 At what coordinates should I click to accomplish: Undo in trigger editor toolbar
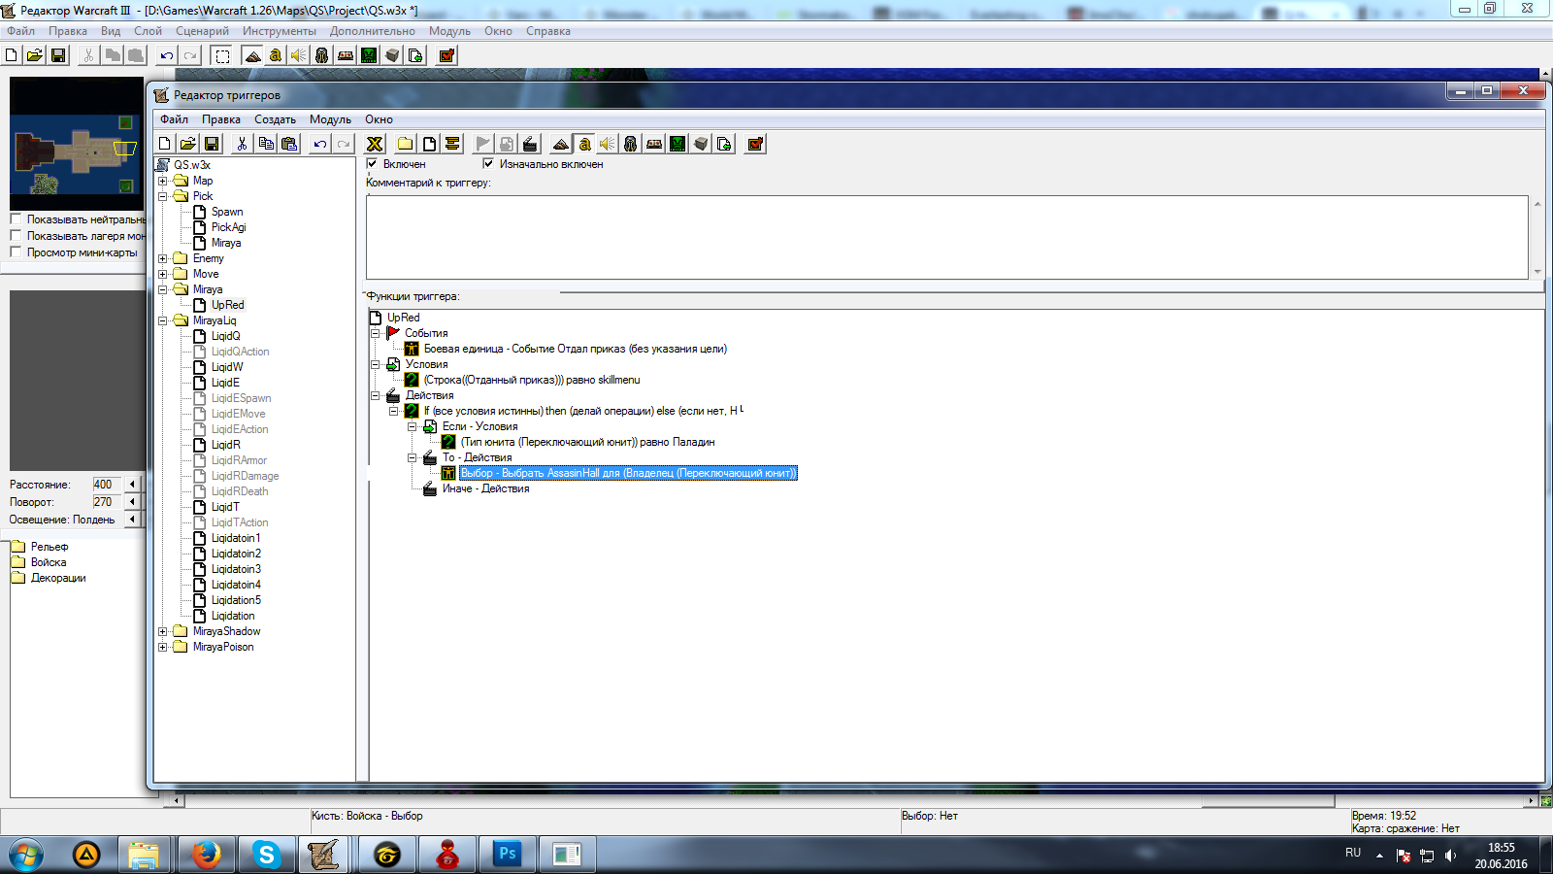[320, 144]
